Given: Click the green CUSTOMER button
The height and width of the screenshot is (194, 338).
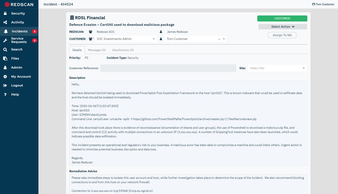Looking at the screenshot, I should [282, 18].
